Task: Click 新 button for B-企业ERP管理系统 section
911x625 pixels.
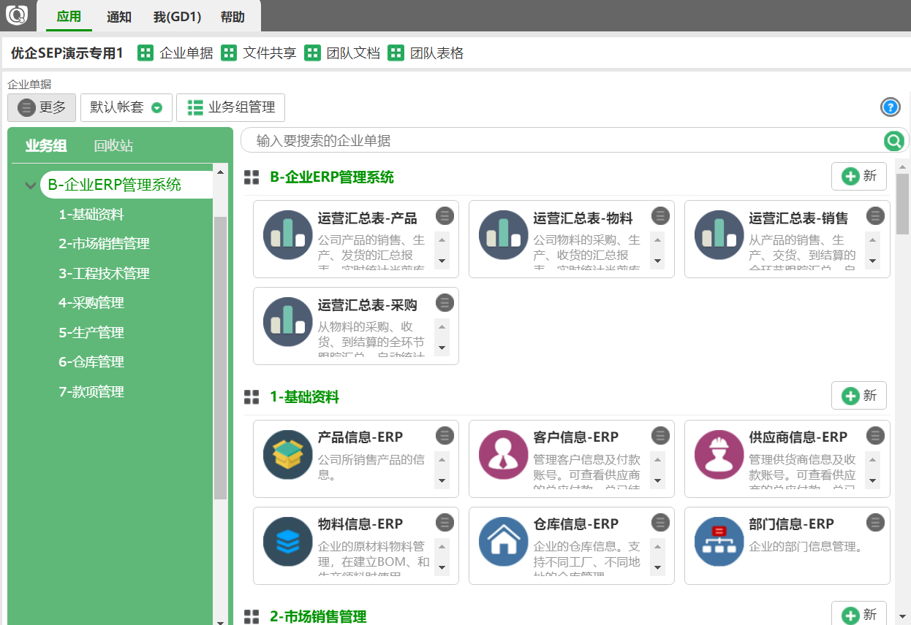Action: pos(859,176)
